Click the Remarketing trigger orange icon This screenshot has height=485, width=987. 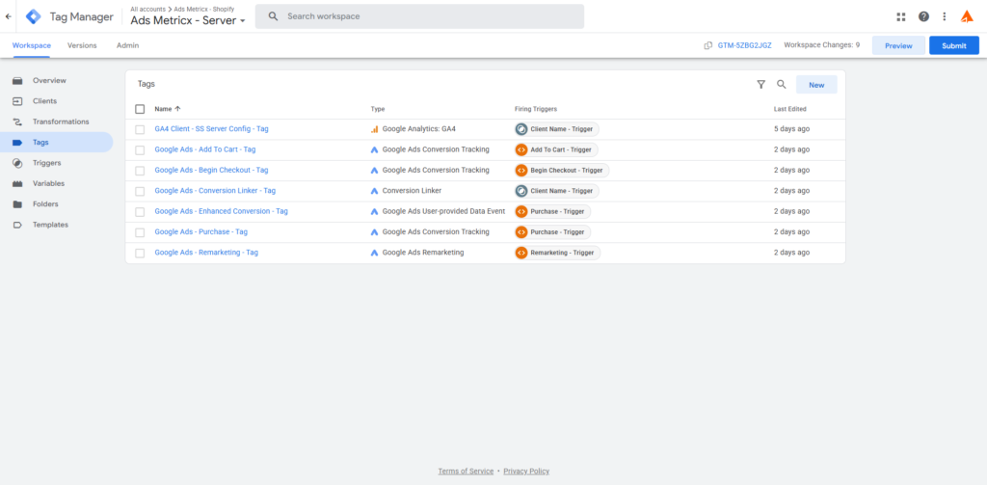pyautogui.click(x=521, y=253)
